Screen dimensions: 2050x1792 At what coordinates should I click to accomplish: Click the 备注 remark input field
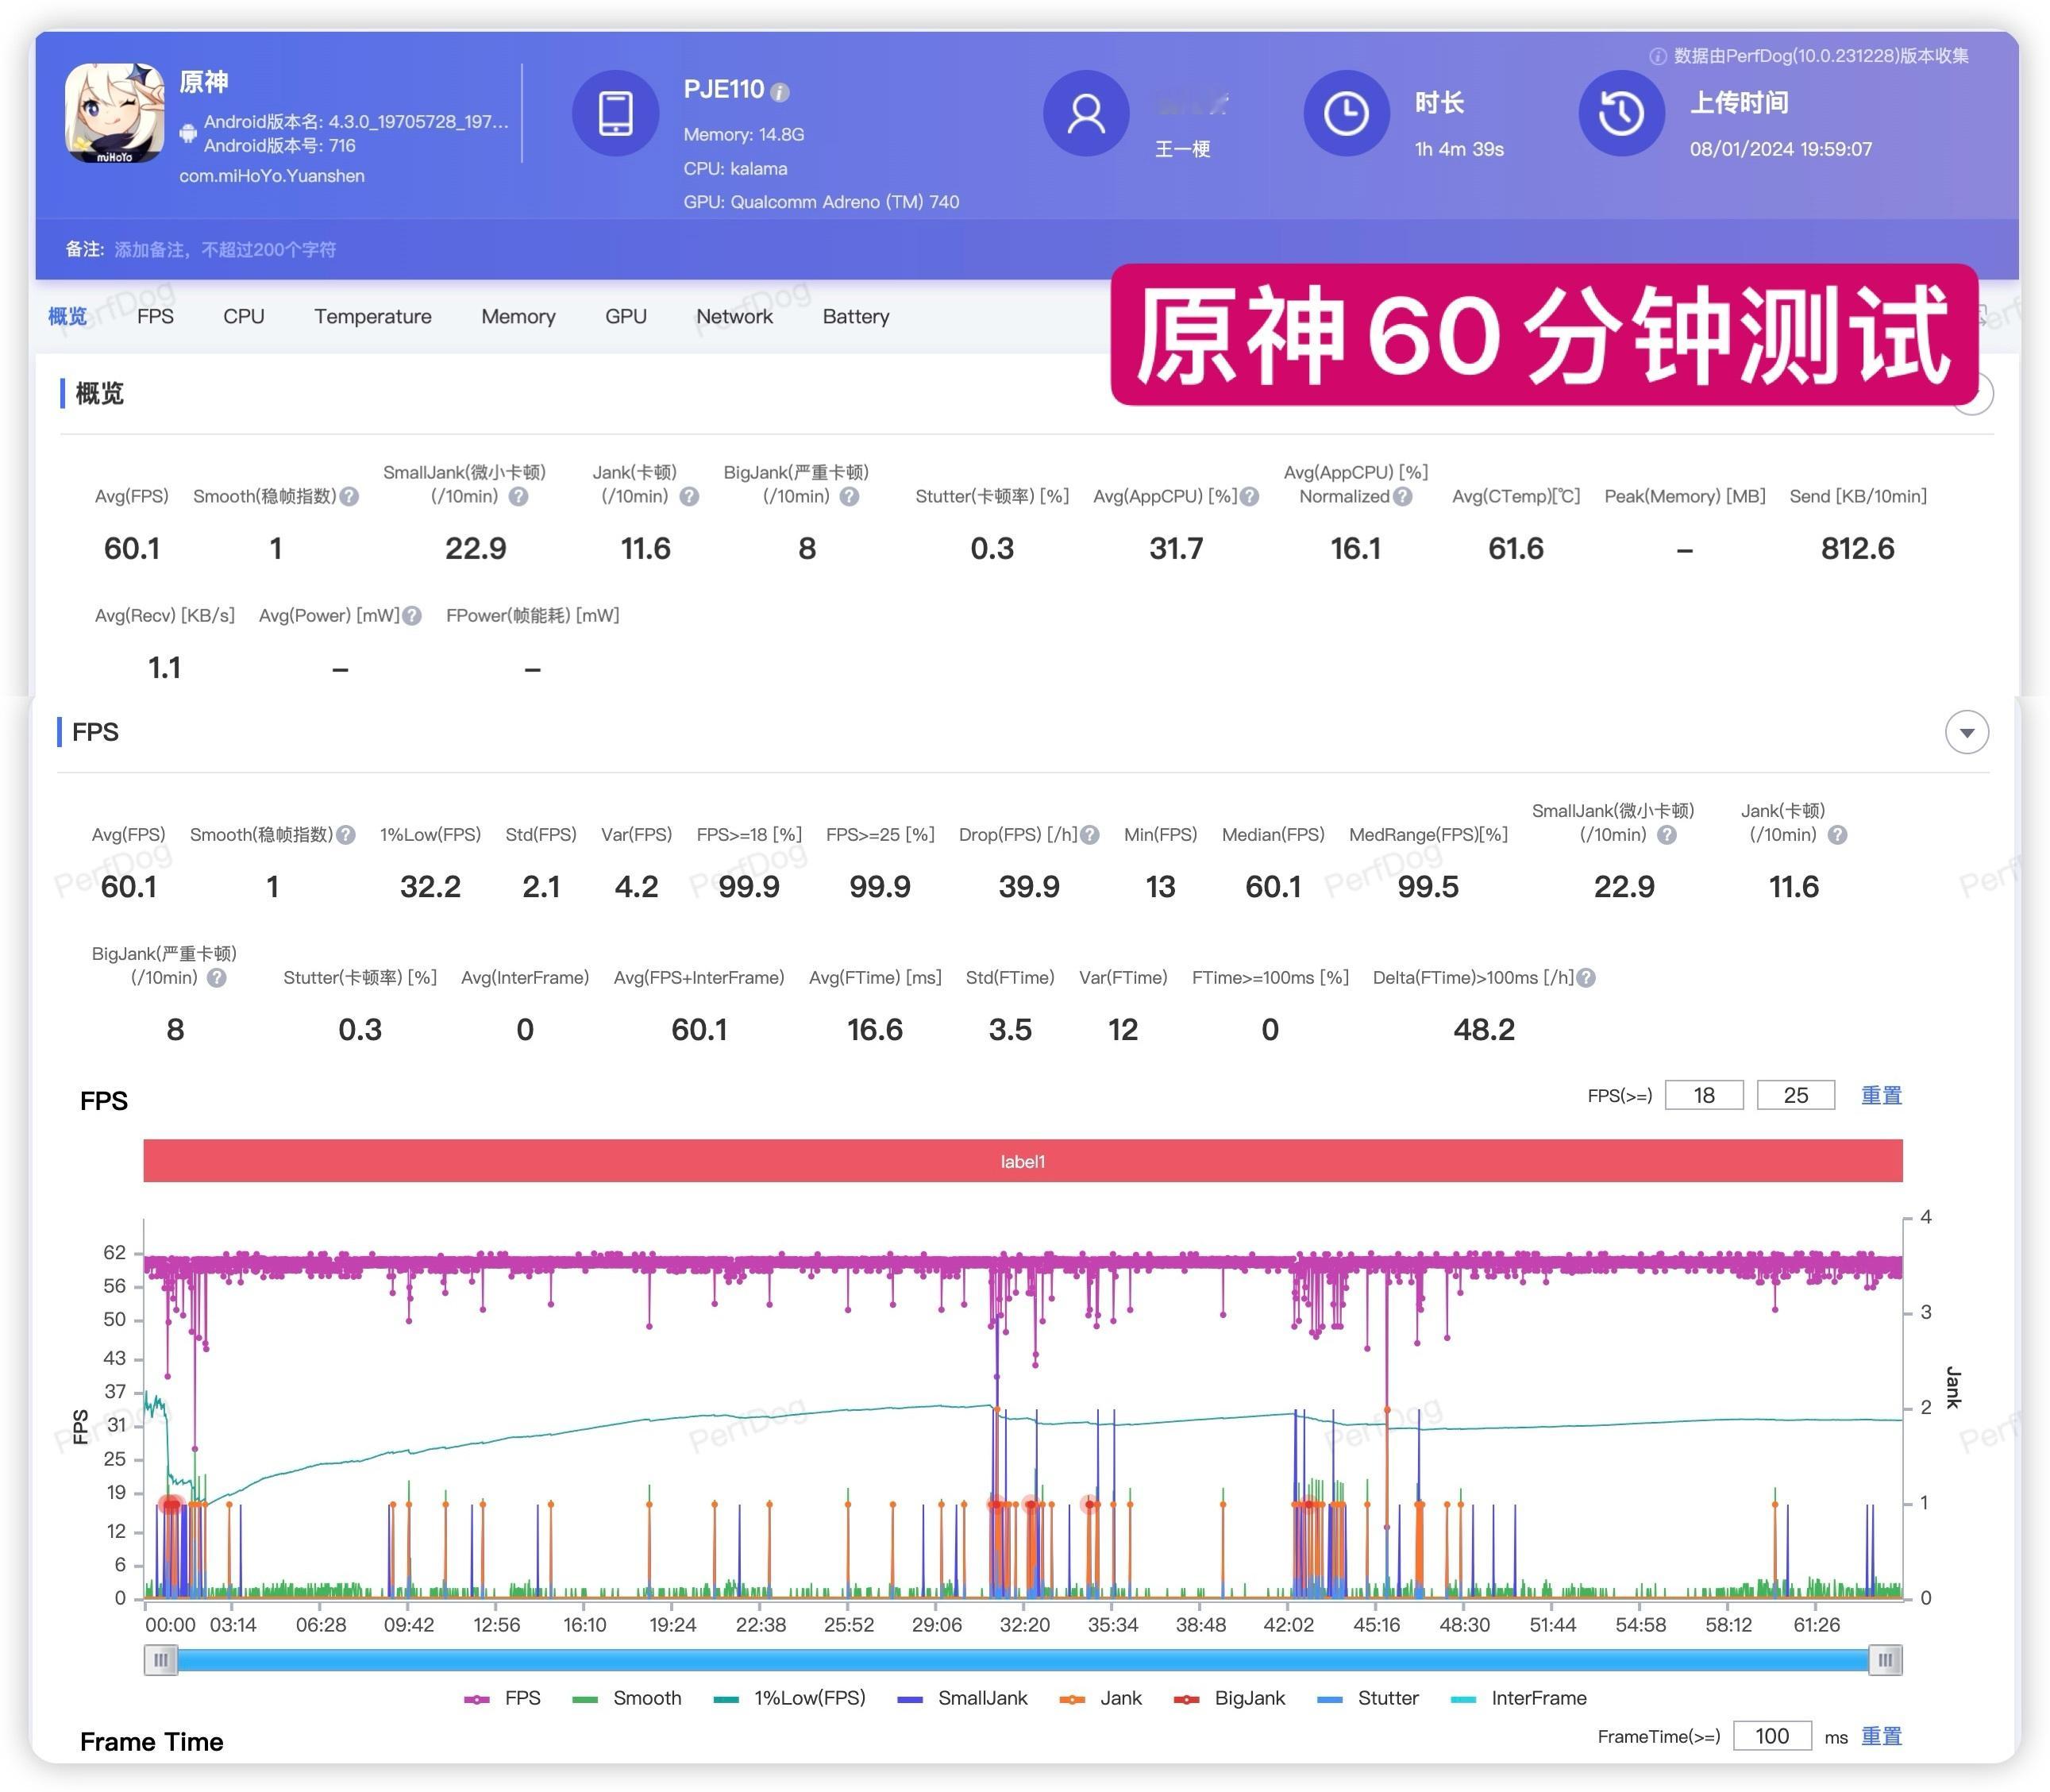(x=225, y=250)
